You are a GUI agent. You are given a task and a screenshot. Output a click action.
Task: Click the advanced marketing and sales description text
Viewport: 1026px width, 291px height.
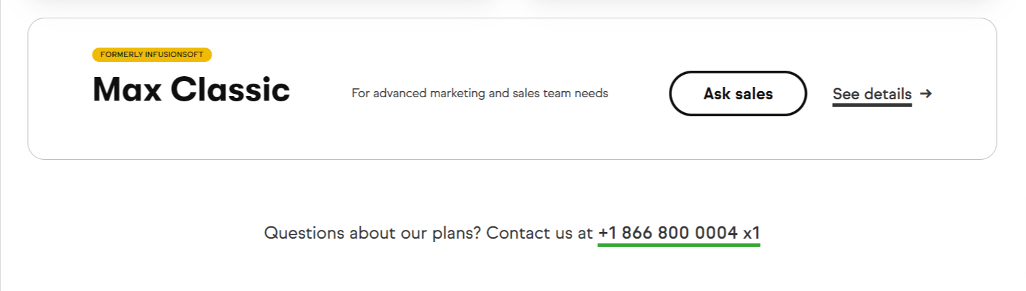pos(480,93)
